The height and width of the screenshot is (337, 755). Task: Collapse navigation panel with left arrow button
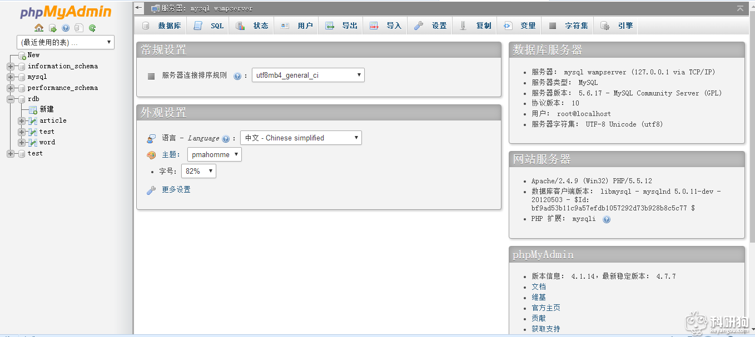pos(139,8)
